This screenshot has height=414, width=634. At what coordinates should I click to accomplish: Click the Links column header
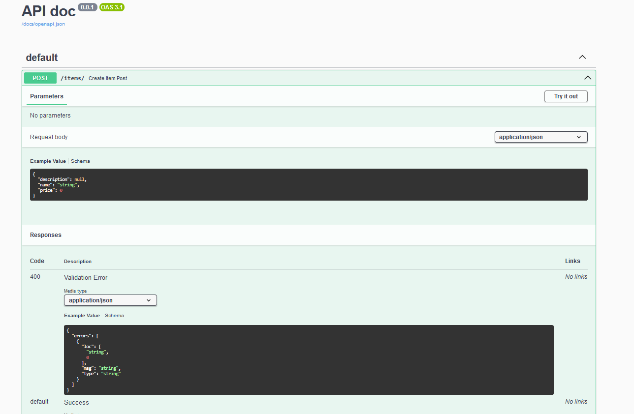tap(572, 261)
